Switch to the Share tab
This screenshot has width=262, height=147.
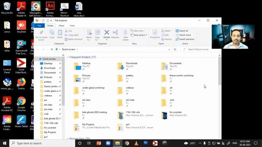point(61,26)
